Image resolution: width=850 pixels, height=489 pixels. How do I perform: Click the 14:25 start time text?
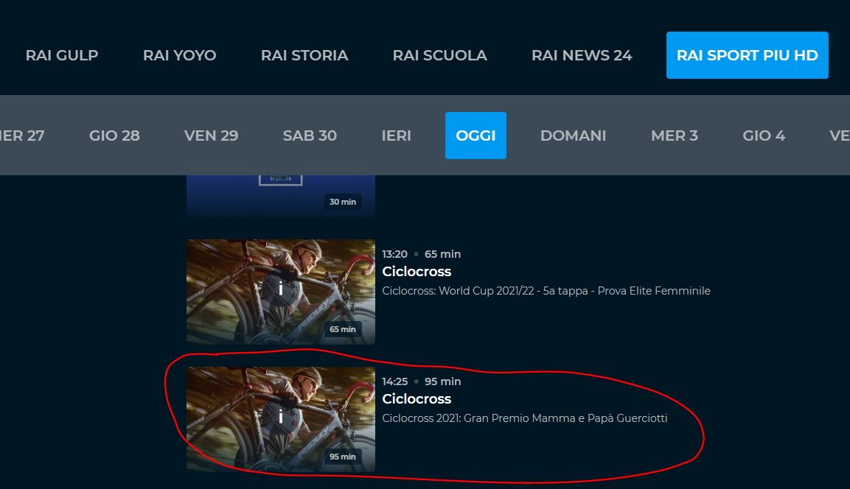[394, 381]
